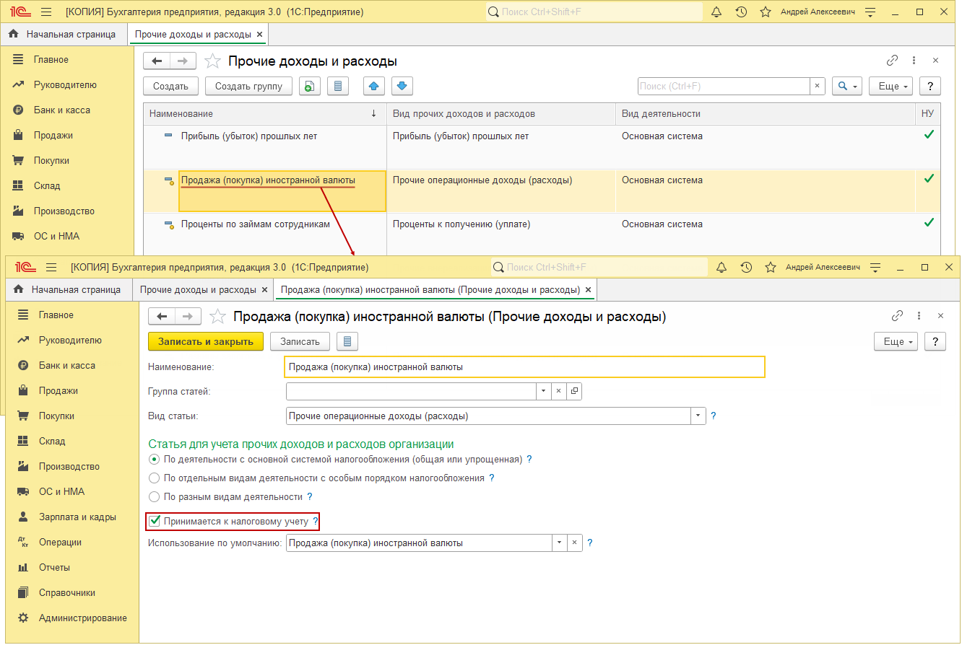This screenshot has width=962, height=645.
Task: Open list view icon in back window toolbar
Action: tap(338, 86)
